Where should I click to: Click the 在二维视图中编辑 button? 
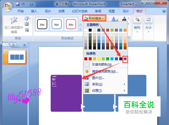14,25
